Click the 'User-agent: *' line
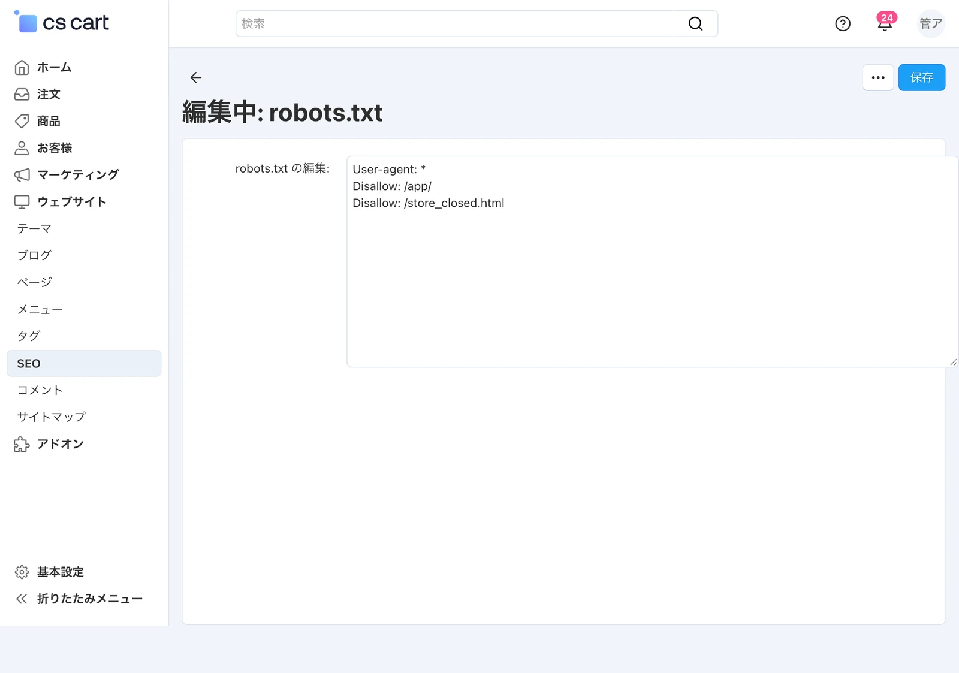959x673 pixels. point(389,170)
